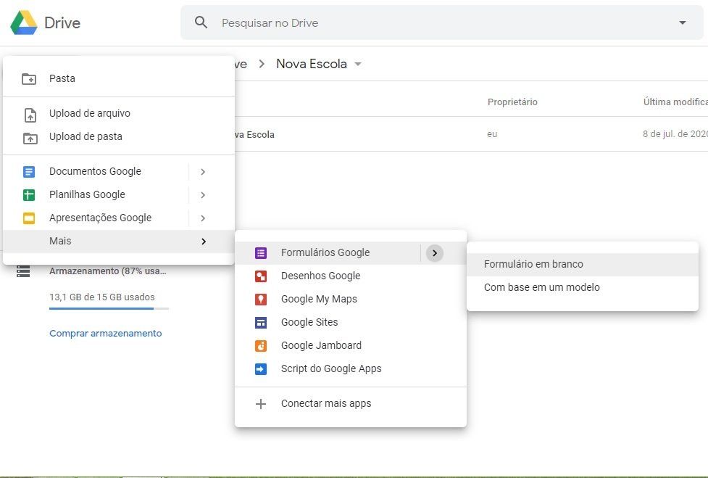Screen dimensions: 708x478
Task: Open the Nova Escola folder dropdown arrow
Action: pos(358,64)
